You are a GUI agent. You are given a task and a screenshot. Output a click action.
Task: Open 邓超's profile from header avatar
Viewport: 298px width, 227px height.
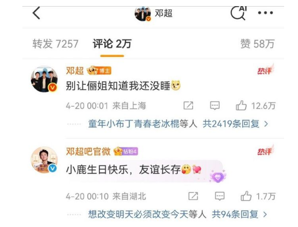[x=143, y=14]
